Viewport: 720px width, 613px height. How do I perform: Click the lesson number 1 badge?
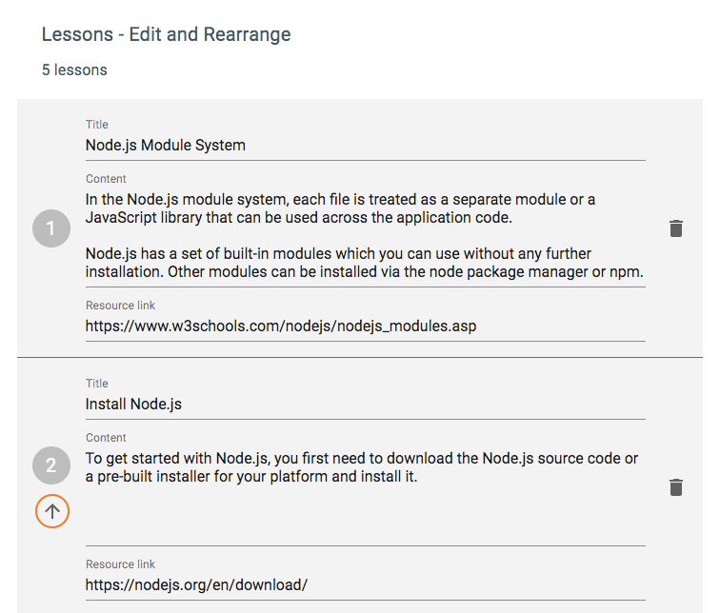pyautogui.click(x=51, y=228)
